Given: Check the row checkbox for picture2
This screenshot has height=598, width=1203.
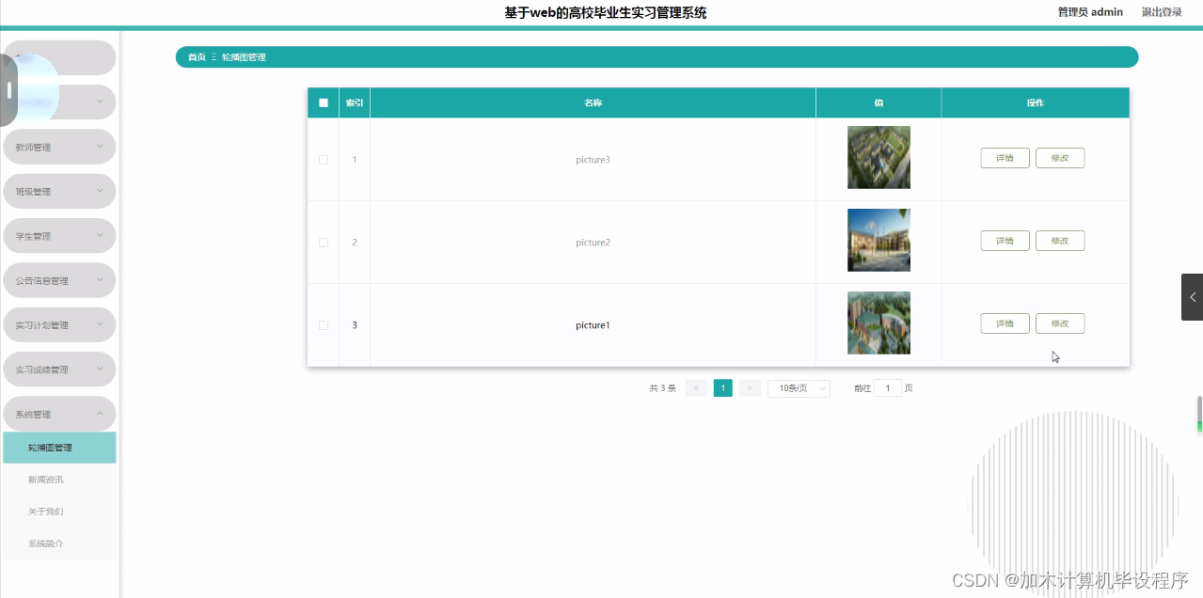Looking at the screenshot, I should coord(323,242).
